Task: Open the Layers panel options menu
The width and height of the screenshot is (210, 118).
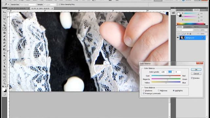Action: coord(206,27)
